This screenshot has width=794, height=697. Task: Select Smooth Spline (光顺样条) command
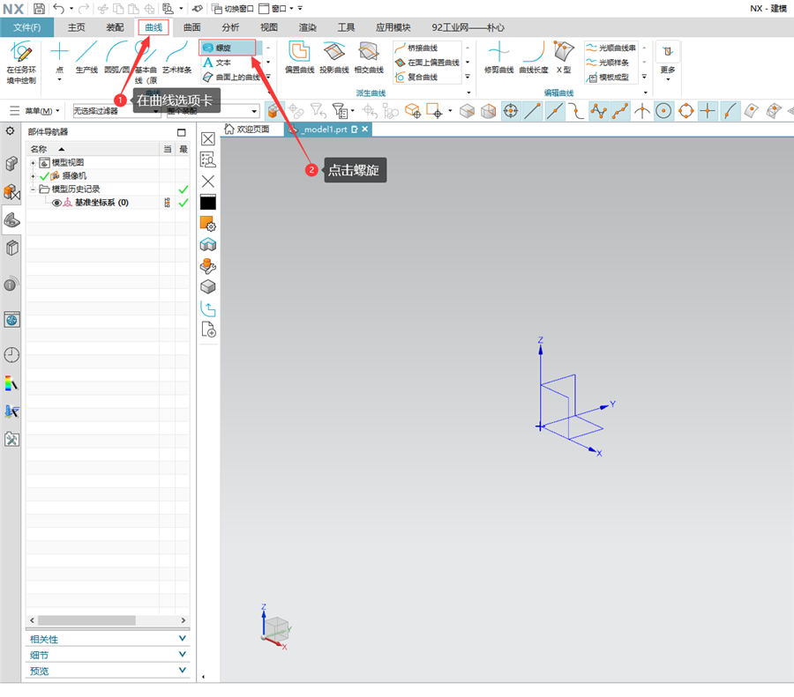tap(608, 63)
